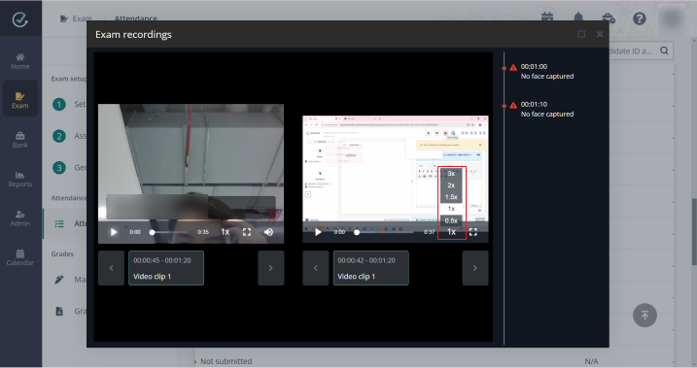Play the screen recording video

318,232
